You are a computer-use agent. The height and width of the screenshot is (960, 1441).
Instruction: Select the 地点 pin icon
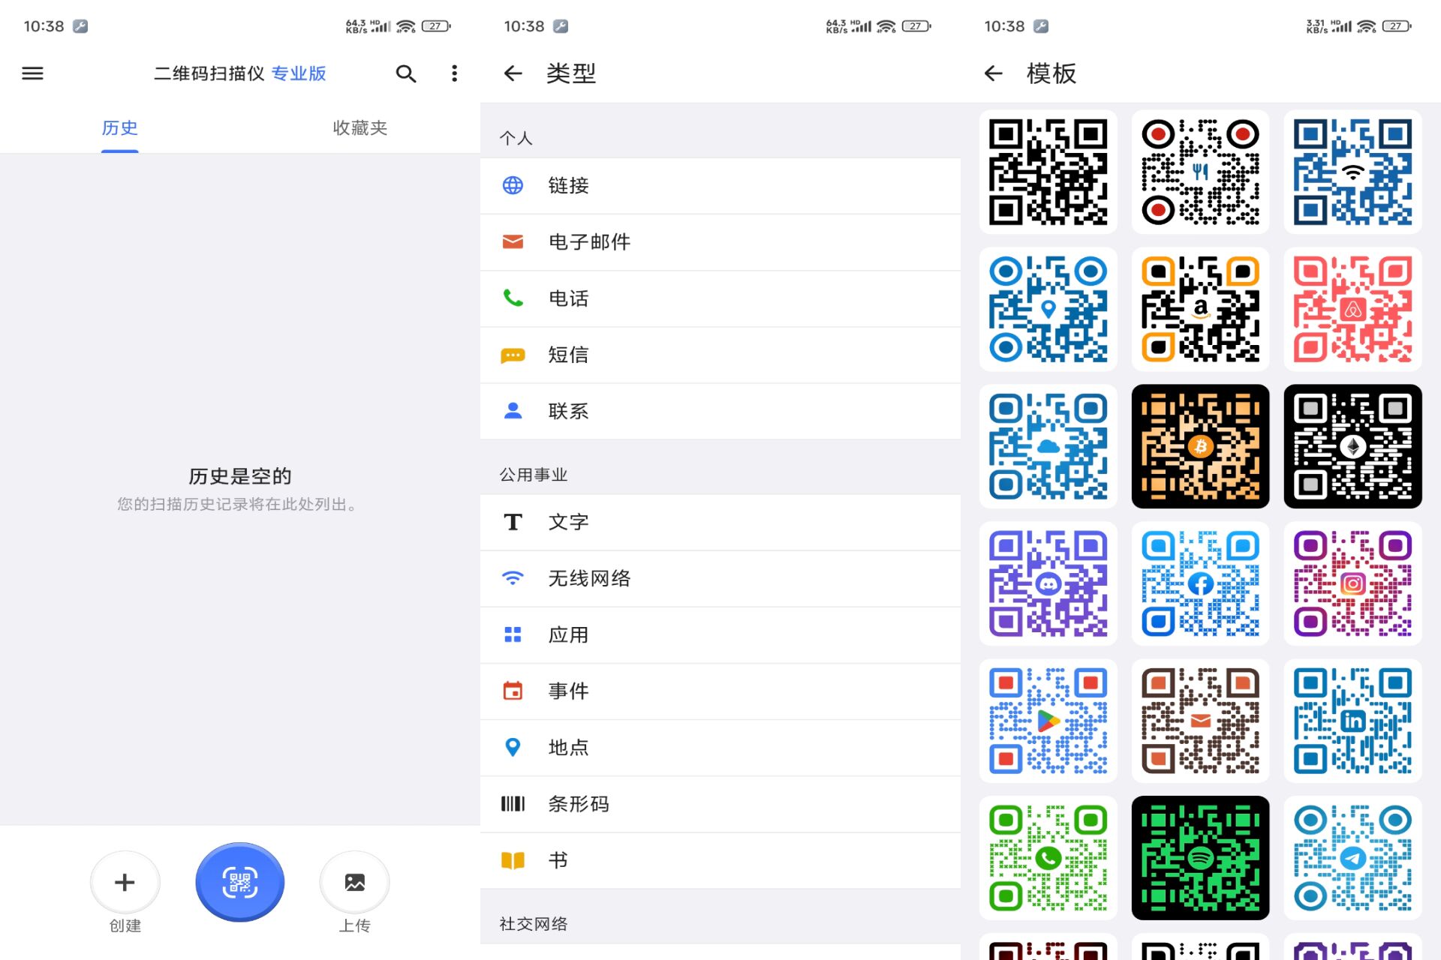pyautogui.click(x=513, y=747)
